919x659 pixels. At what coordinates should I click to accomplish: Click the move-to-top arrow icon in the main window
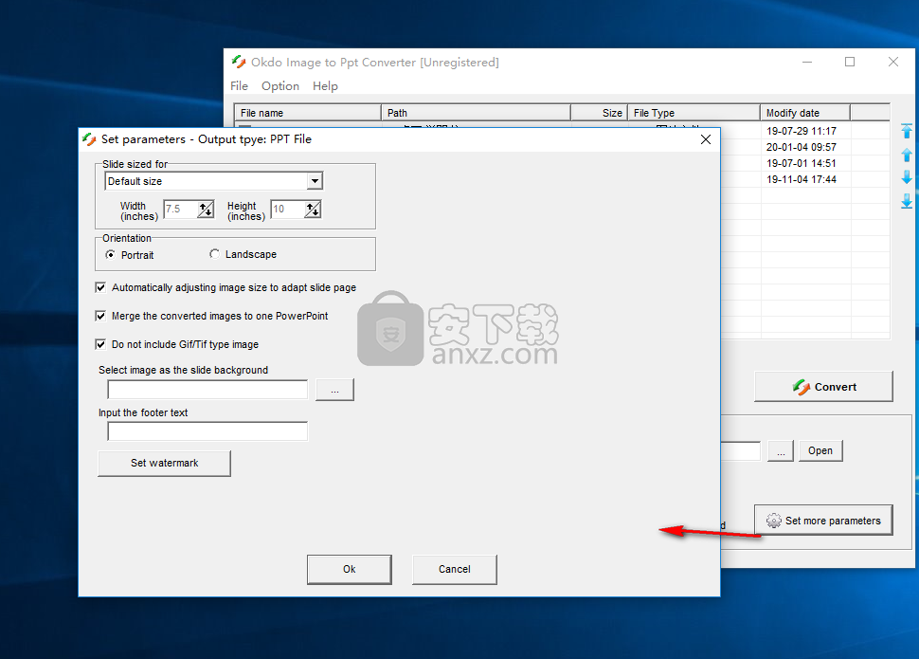907,131
